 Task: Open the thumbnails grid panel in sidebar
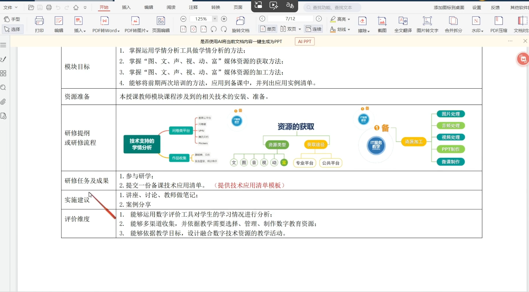click(3, 73)
